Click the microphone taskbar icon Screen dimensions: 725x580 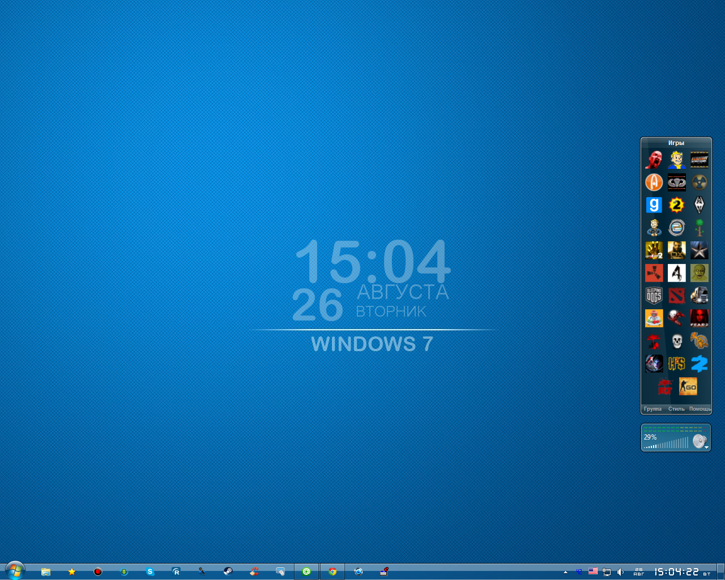202,572
